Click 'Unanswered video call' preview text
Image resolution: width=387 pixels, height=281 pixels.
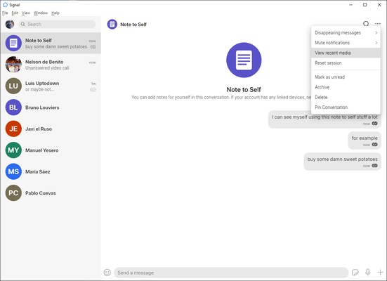click(47, 68)
